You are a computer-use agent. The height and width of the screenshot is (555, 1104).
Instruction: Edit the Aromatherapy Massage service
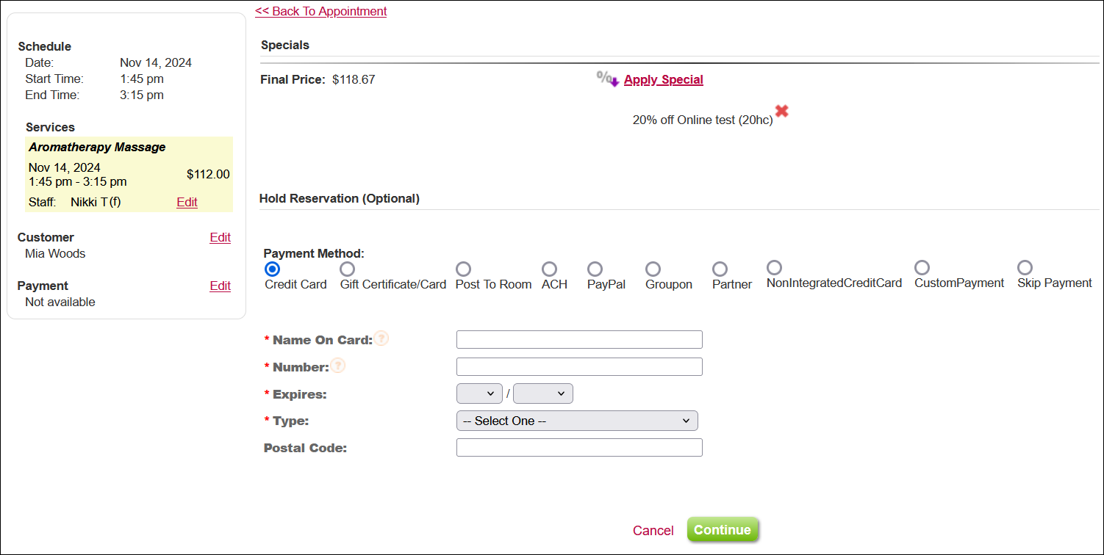187,202
